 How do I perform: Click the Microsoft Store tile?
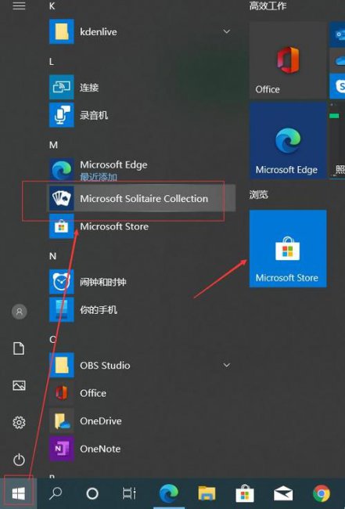[x=288, y=248]
